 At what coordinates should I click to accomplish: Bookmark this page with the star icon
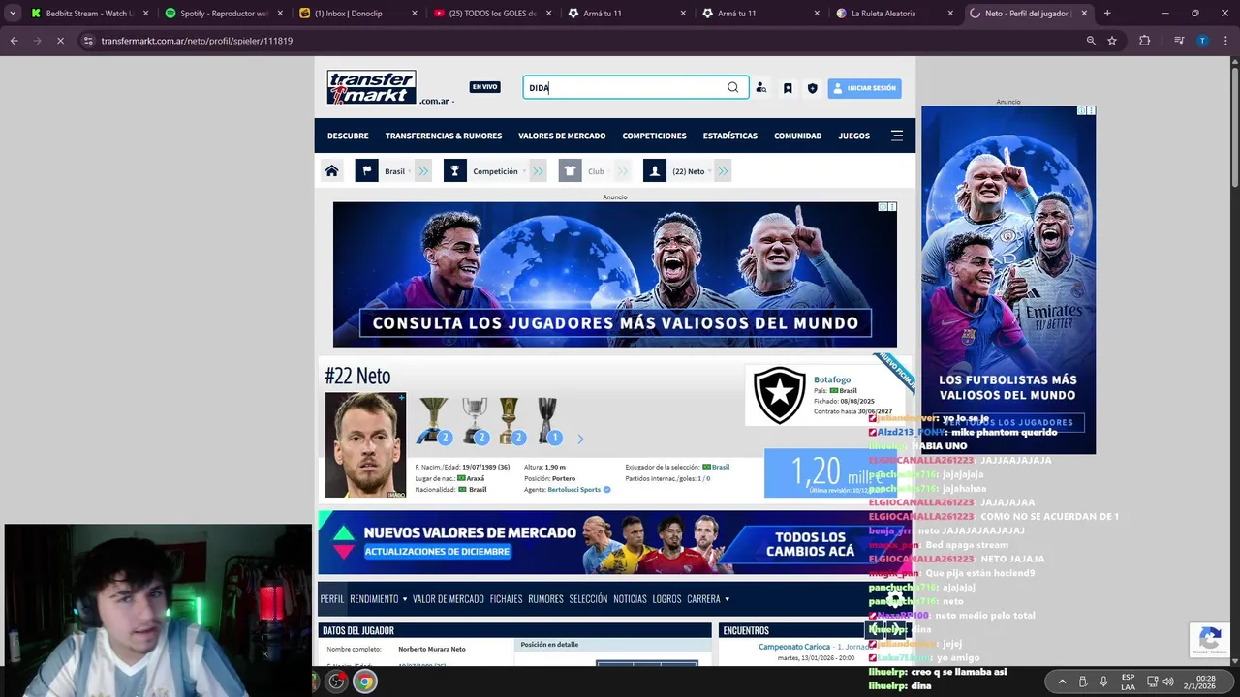pyautogui.click(x=1112, y=41)
